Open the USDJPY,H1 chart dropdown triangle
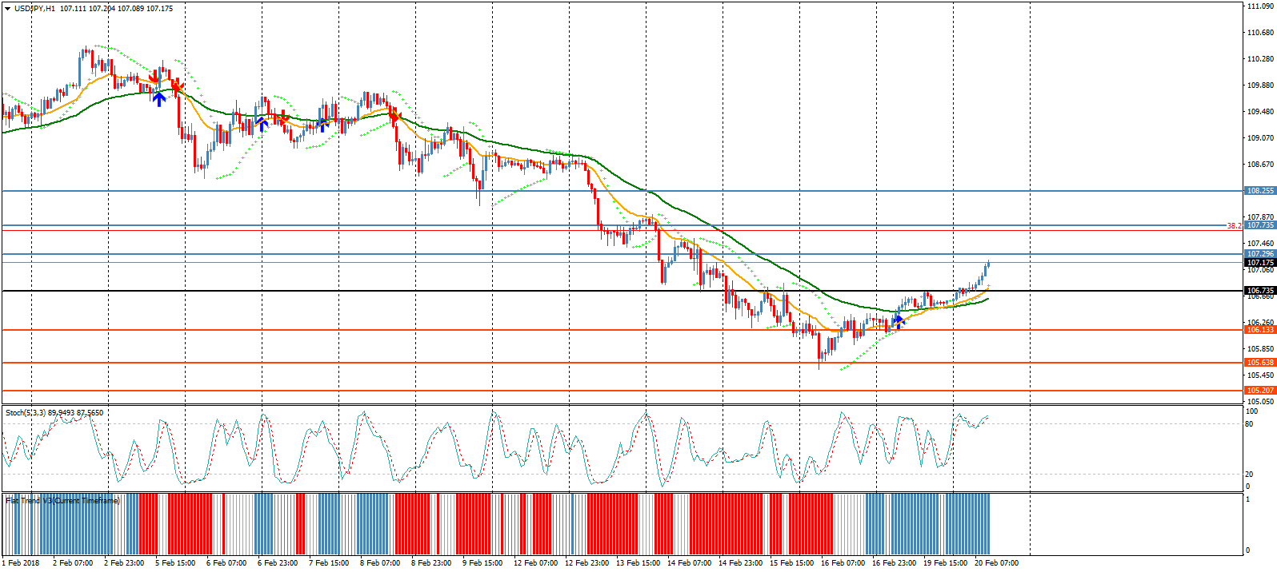Viewport: 1277px width, 572px height. [x=7, y=9]
